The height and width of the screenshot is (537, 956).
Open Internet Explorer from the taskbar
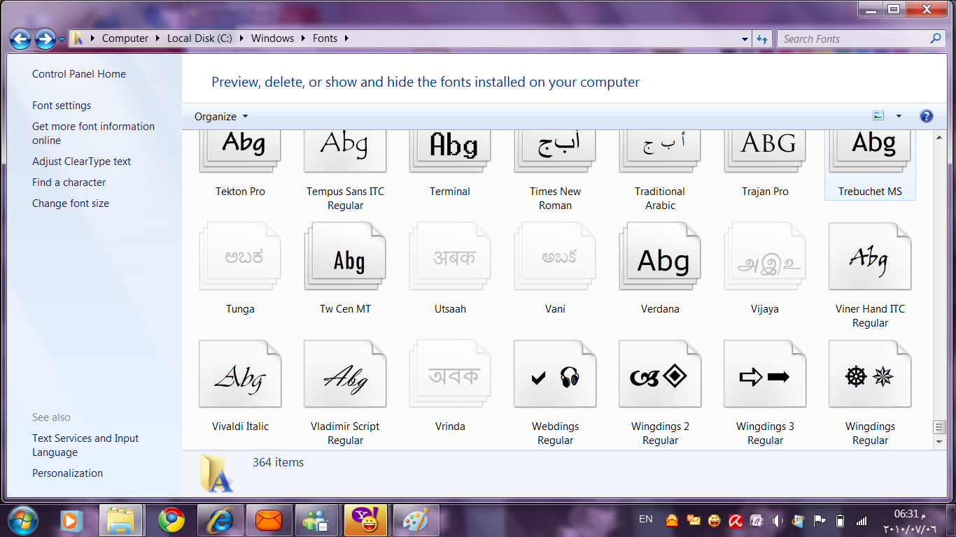(220, 520)
